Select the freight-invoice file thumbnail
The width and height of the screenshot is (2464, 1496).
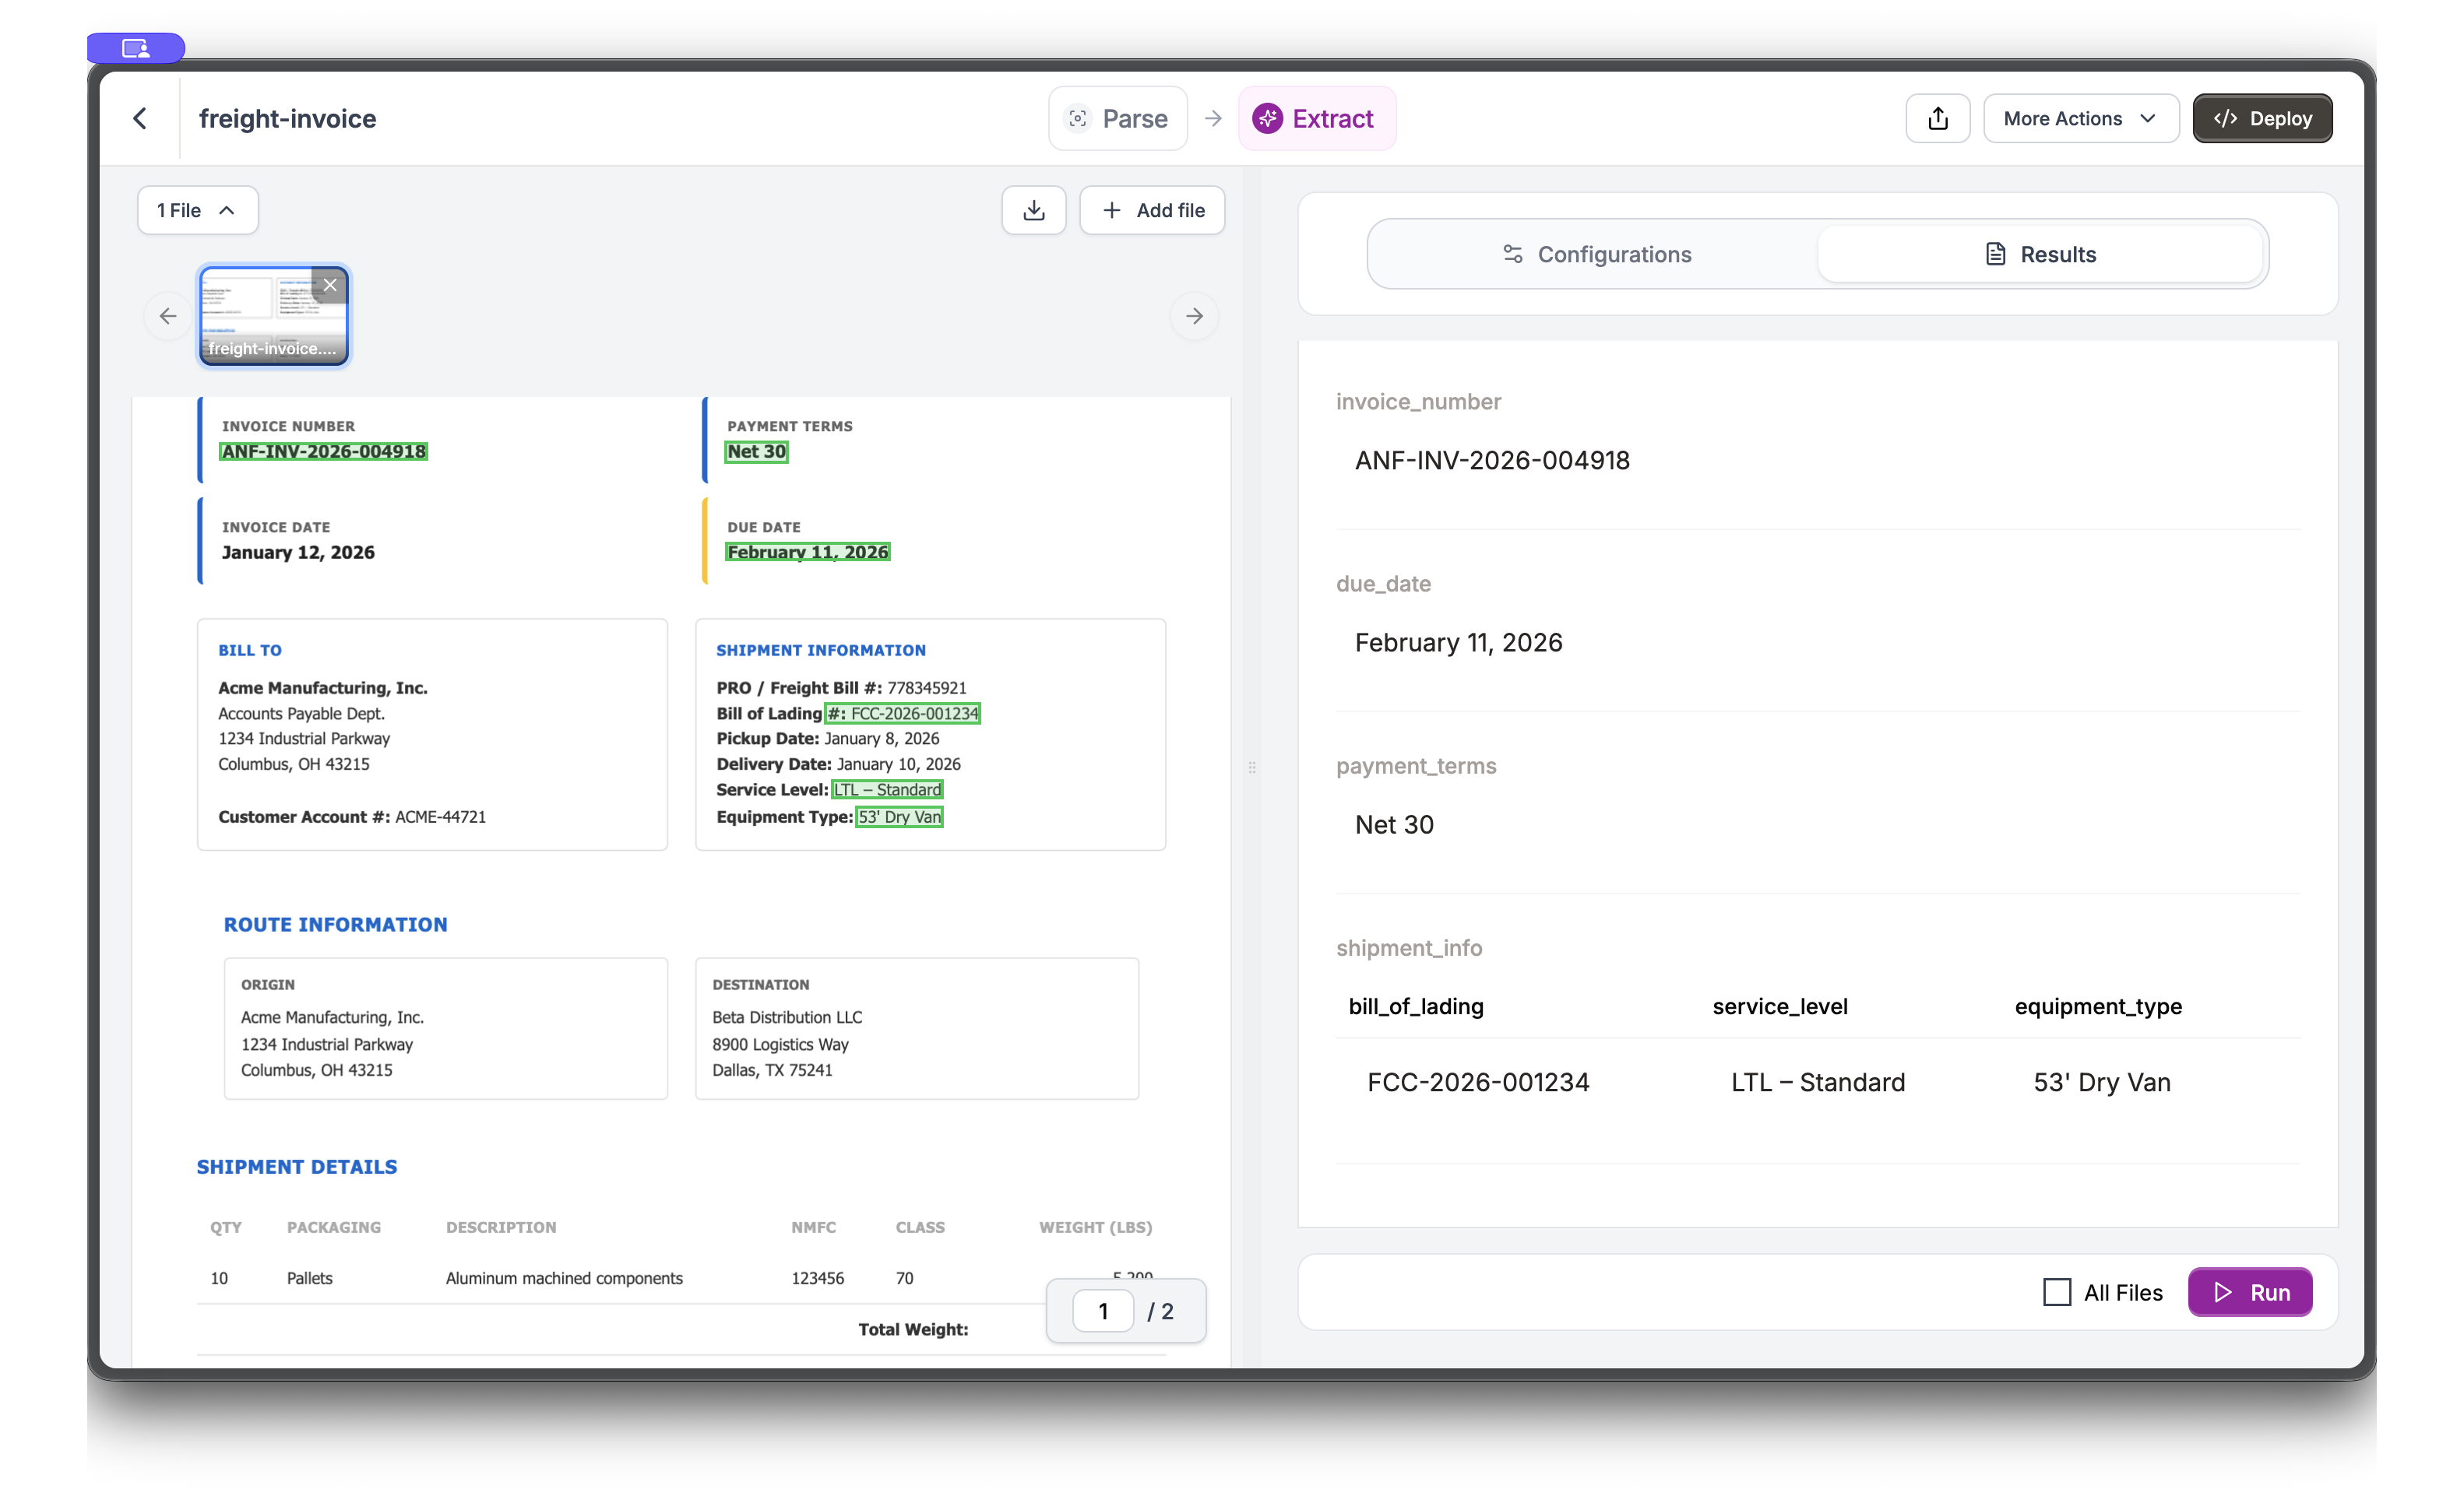click(x=262, y=320)
